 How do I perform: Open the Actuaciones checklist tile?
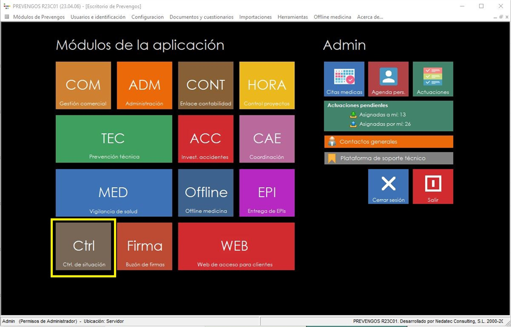tap(433, 79)
